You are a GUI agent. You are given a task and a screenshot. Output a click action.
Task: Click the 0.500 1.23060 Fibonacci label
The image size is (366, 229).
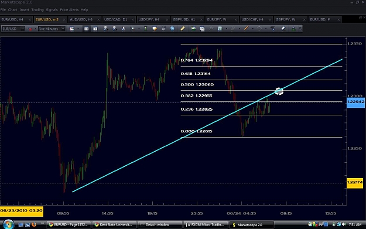(x=197, y=84)
